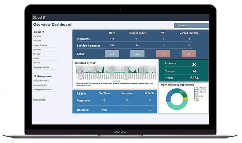This screenshot has width=242, height=143.
Task: Click the red VIP total tile showing 8
Action: (163, 53)
